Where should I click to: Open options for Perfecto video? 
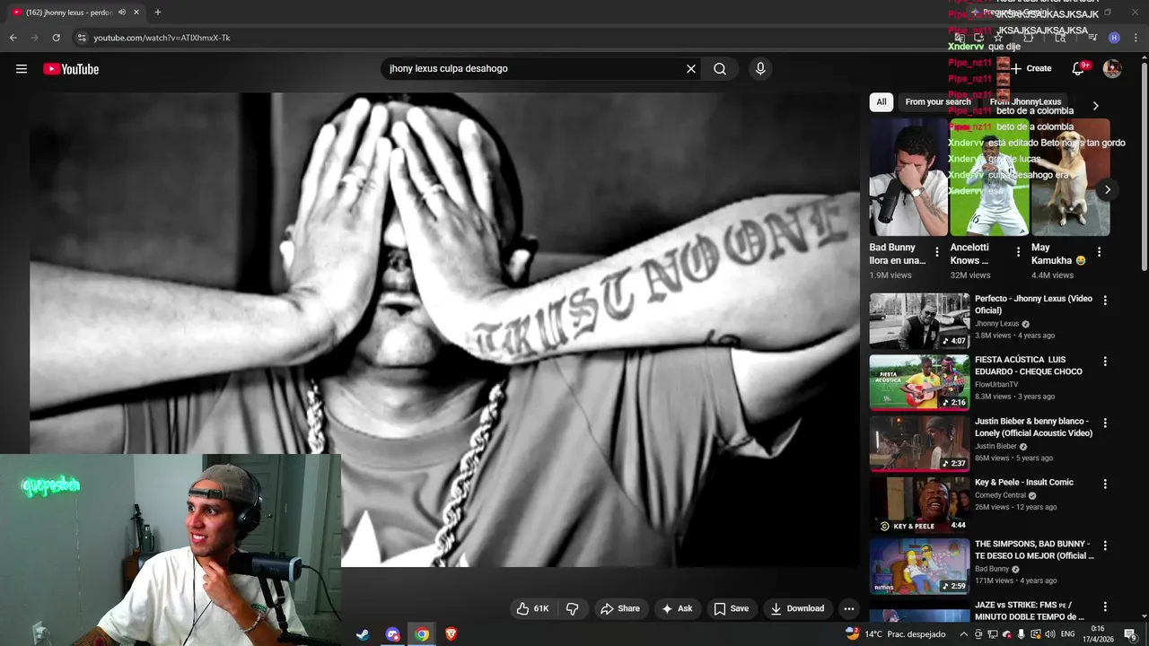(x=1105, y=301)
